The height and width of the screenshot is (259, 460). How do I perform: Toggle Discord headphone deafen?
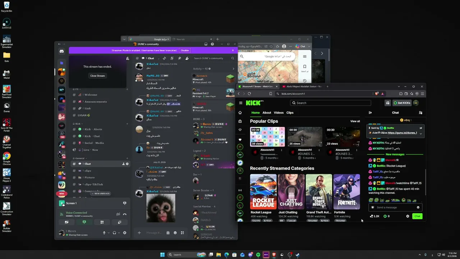114,233
